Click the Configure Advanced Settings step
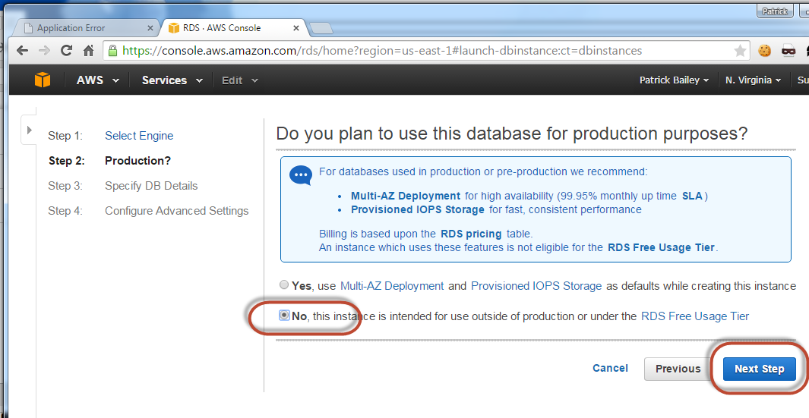This screenshot has width=809, height=418. click(176, 211)
